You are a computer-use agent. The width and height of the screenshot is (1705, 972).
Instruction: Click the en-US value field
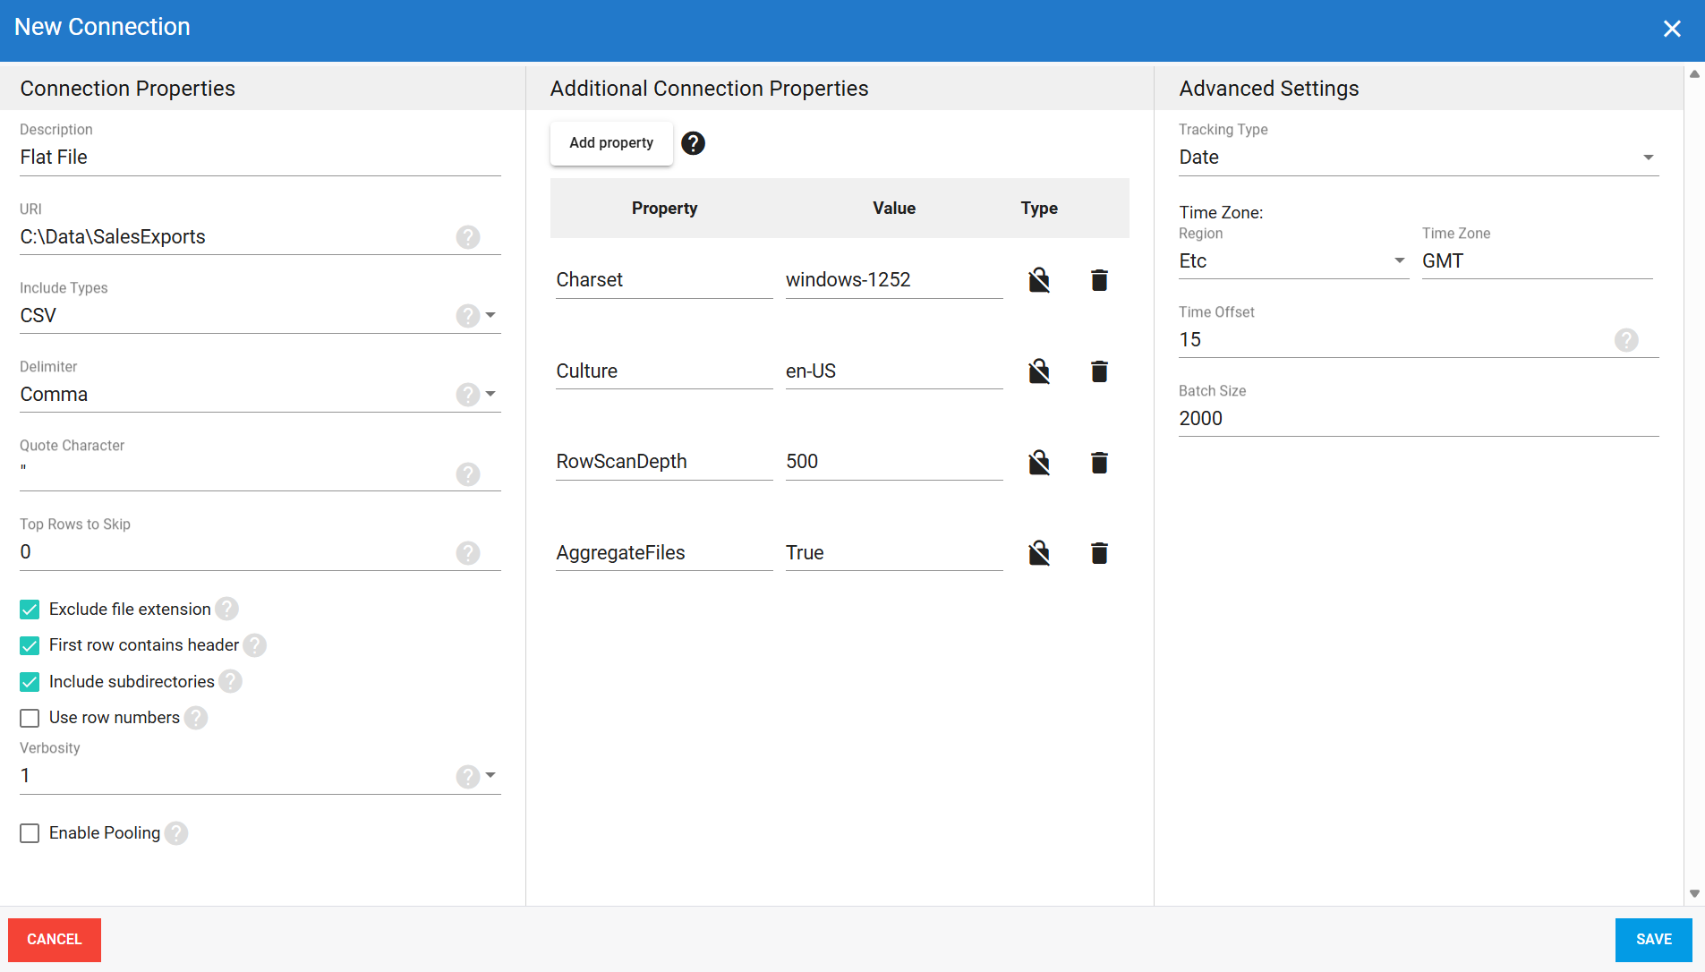tap(894, 371)
